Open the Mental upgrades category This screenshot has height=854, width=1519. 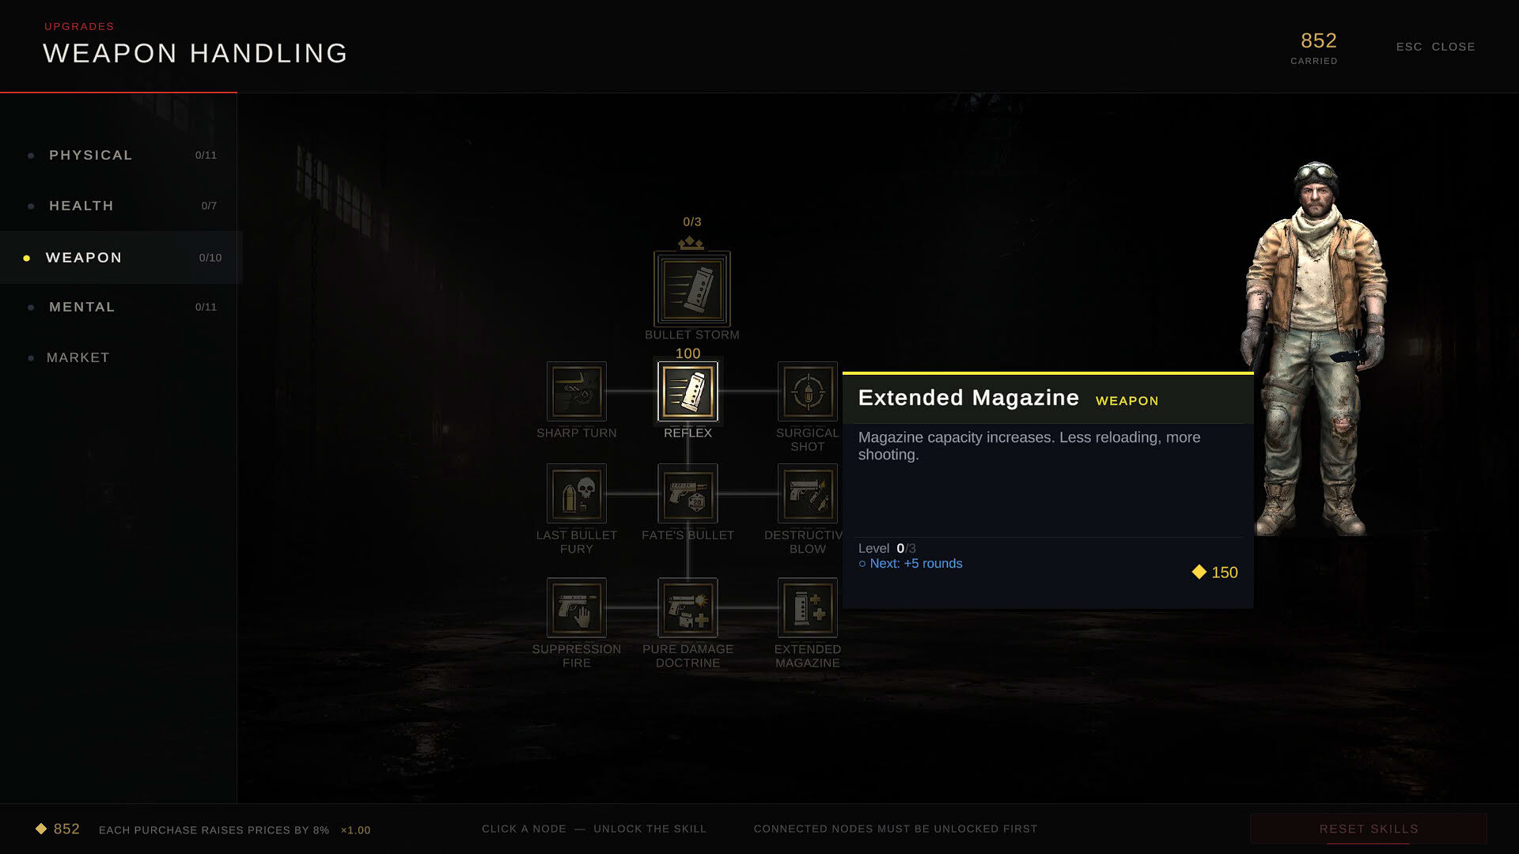coord(119,307)
